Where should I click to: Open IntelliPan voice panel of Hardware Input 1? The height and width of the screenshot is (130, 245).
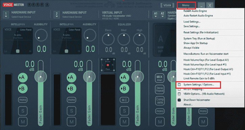(18, 41)
